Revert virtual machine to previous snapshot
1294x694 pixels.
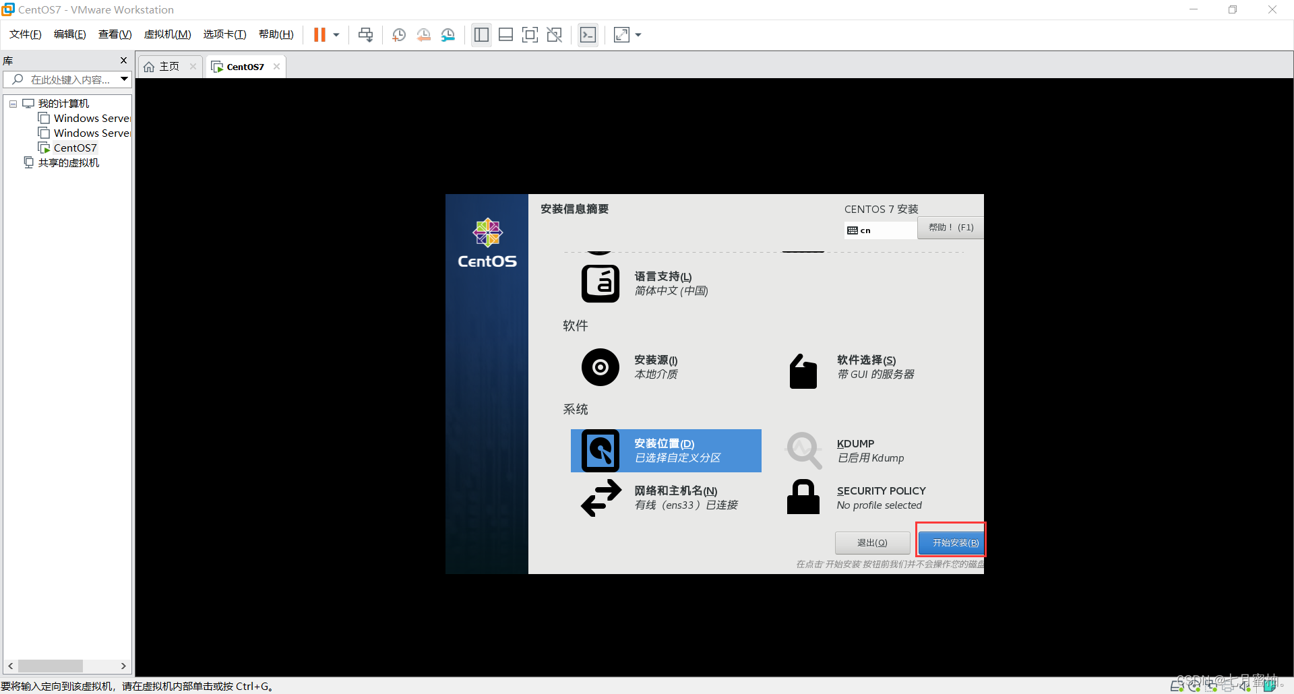coord(424,35)
